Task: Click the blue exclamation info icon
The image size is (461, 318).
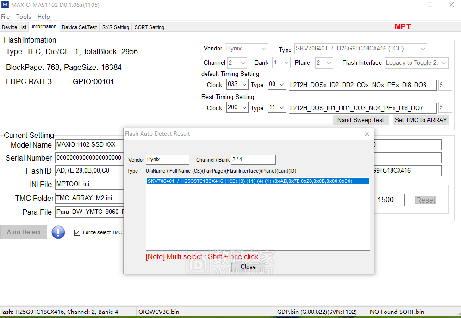Action: click(x=58, y=232)
